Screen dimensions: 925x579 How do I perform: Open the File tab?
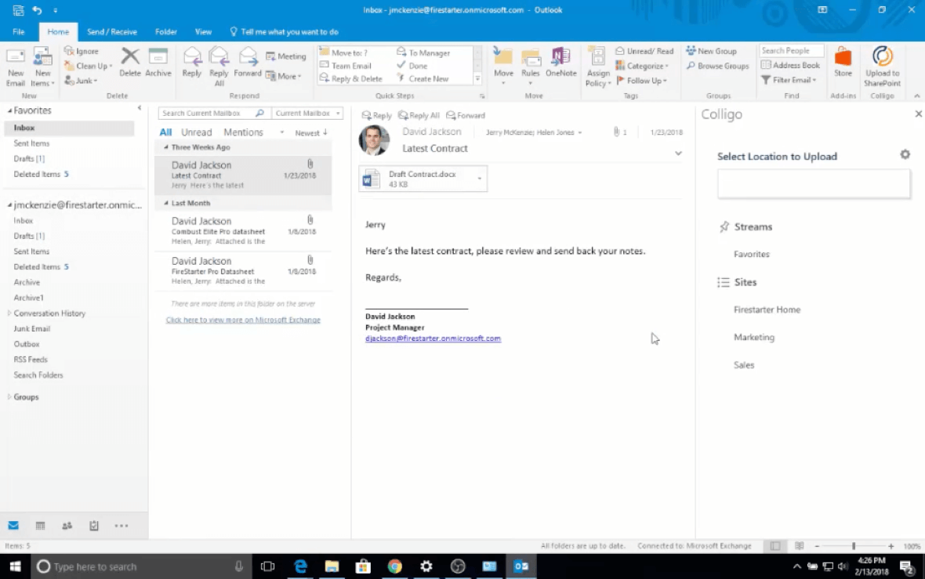[19, 32]
